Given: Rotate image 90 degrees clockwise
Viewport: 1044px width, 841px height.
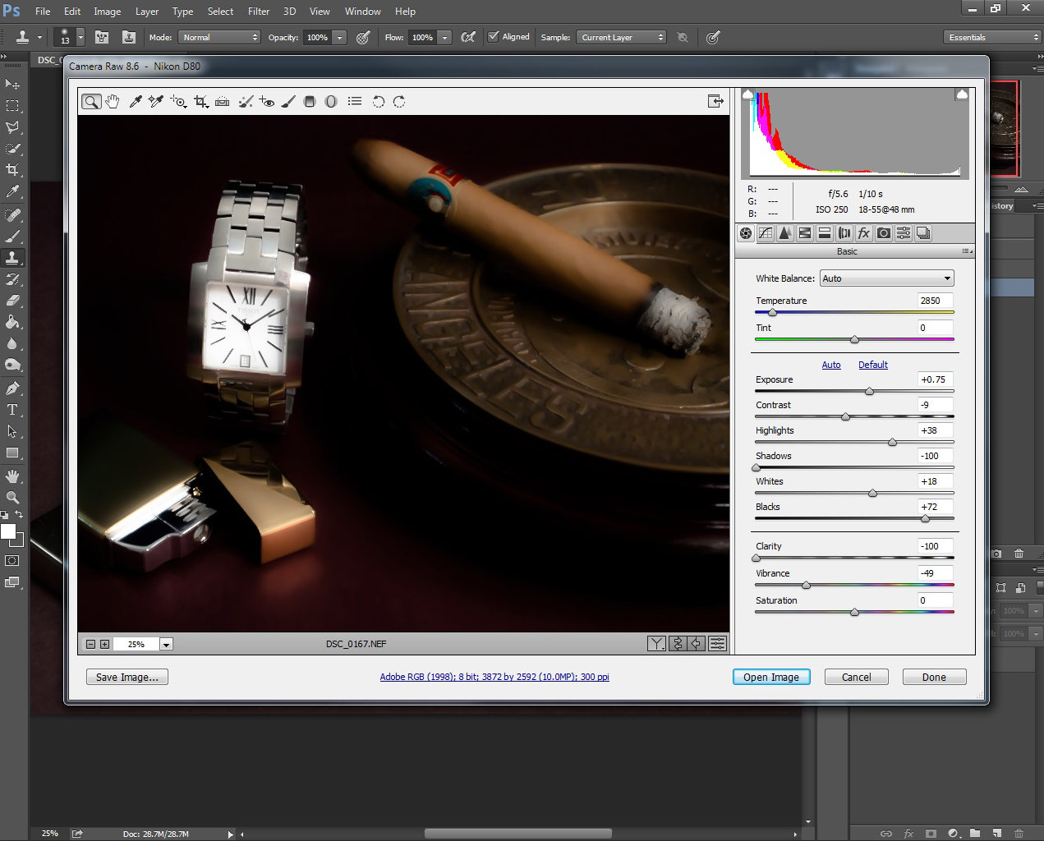Looking at the screenshot, I should click(399, 102).
